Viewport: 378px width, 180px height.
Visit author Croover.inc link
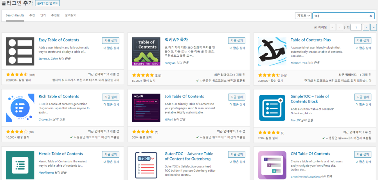[x=45, y=119]
